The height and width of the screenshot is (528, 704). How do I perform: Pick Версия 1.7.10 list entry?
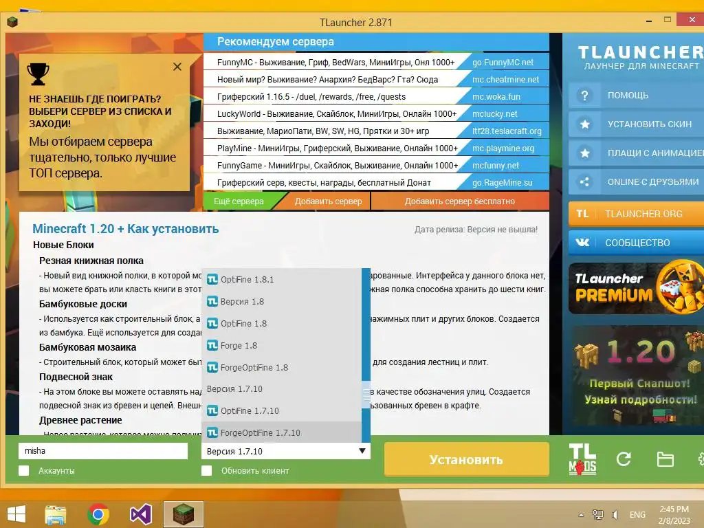(x=281, y=389)
